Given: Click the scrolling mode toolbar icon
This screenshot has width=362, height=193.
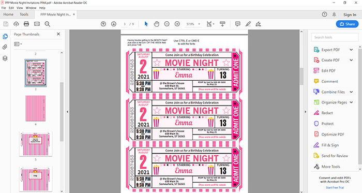Looking at the screenshot, I should pyautogui.click(x=222, y=24).
